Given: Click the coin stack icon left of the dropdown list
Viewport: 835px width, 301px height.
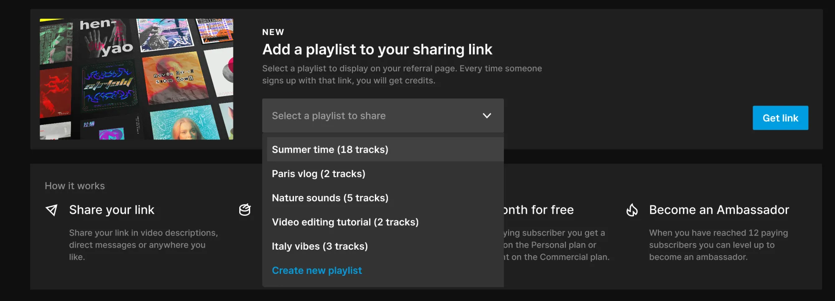Looking at the screenshot, I should point(245,210).
